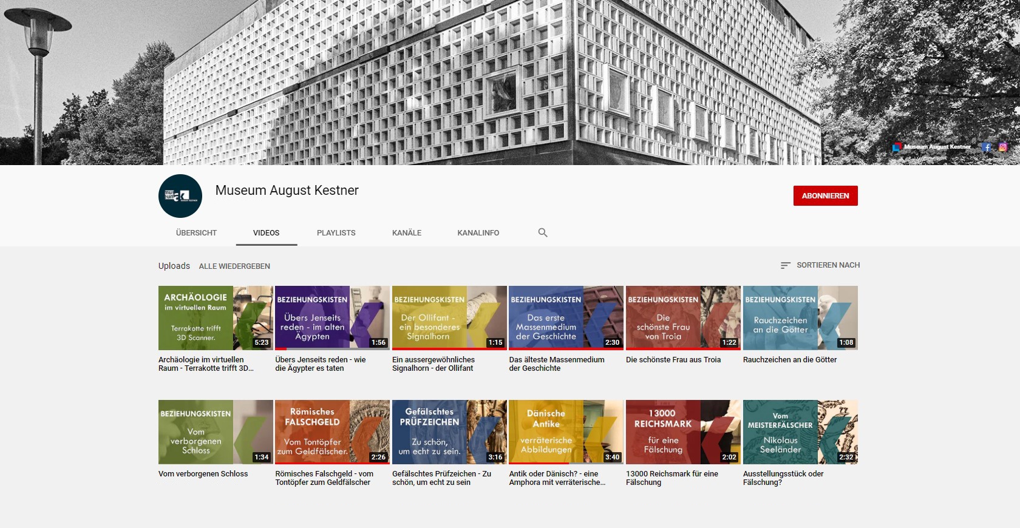1020x528 pixels.
Task: Switch to the Übersicht tab
Action: coord(196,233)
